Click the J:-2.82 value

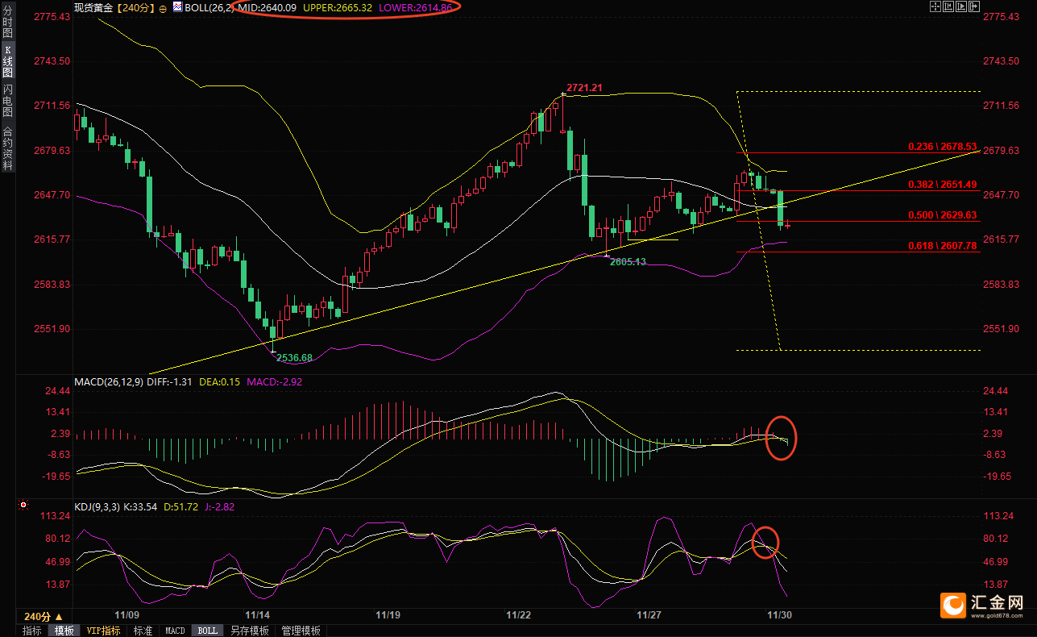coord(220,506)
